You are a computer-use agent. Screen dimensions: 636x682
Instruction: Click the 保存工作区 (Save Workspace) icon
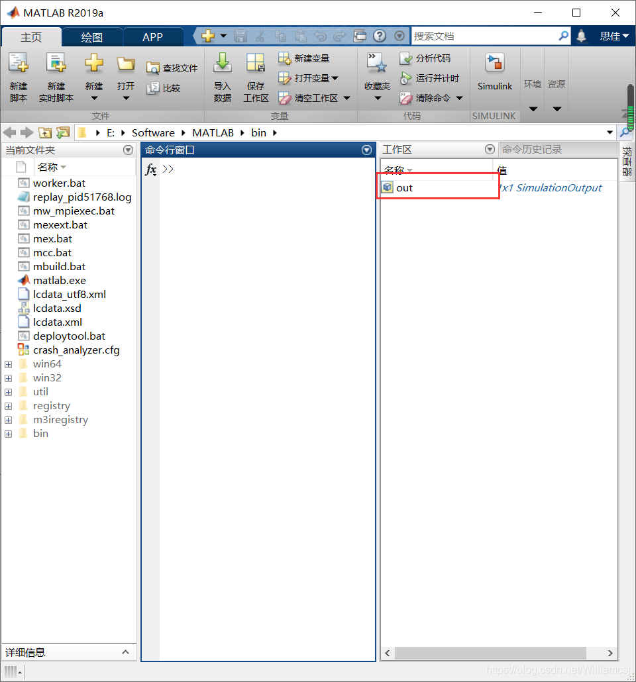(256, 63)
